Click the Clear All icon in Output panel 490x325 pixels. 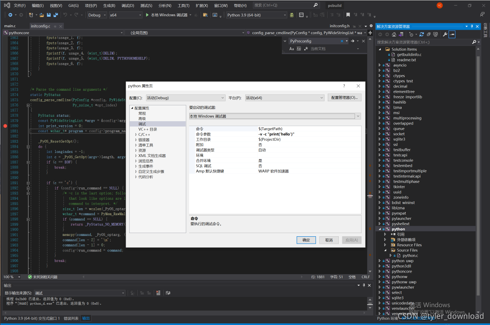click(158, 293)
